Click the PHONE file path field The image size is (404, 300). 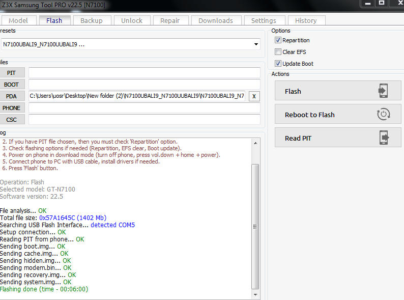(145, 108)
